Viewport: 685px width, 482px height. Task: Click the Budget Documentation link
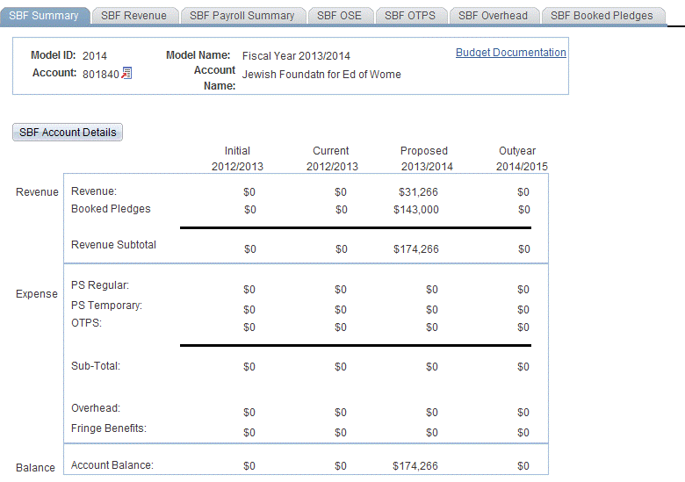[x=510, y=53]
